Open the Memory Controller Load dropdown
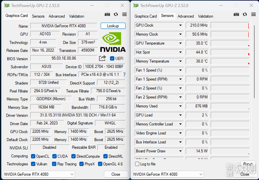 coord(181,124)
